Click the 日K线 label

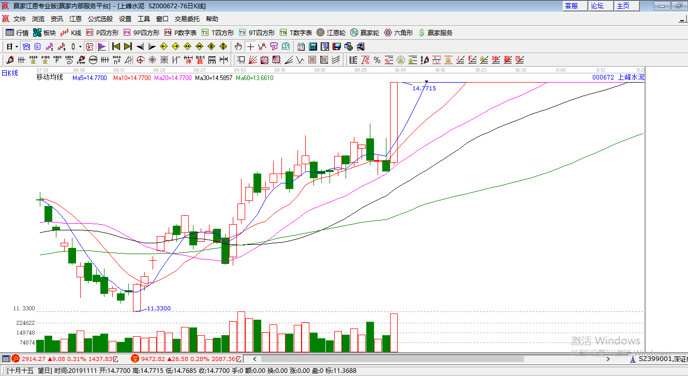[9, 73]
